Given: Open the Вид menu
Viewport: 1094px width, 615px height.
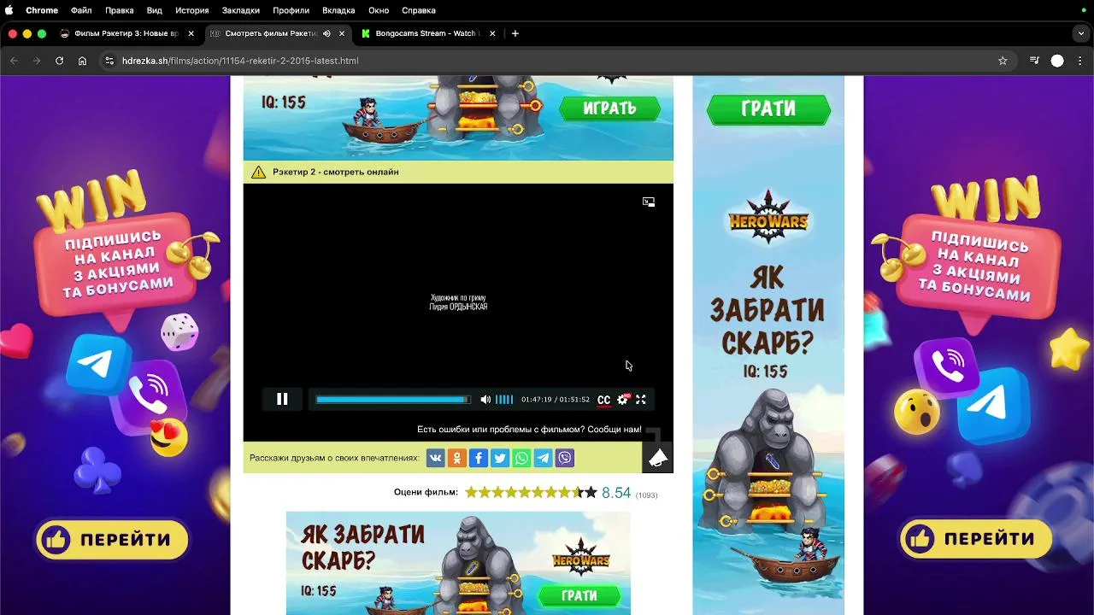Looking at the screenshot, I should 155,10.
